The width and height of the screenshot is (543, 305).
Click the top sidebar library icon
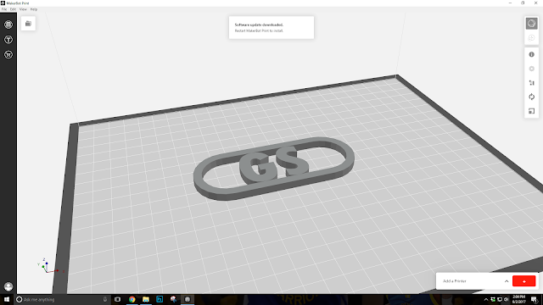8,25
